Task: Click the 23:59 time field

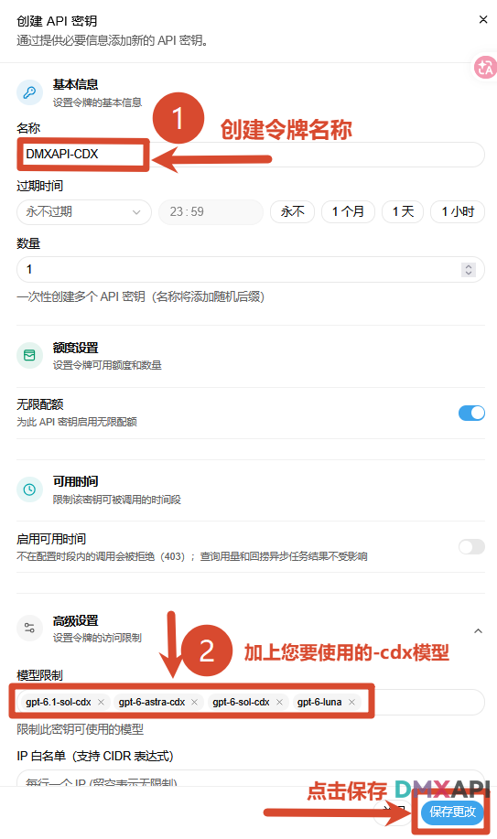Action: [211, 212]
